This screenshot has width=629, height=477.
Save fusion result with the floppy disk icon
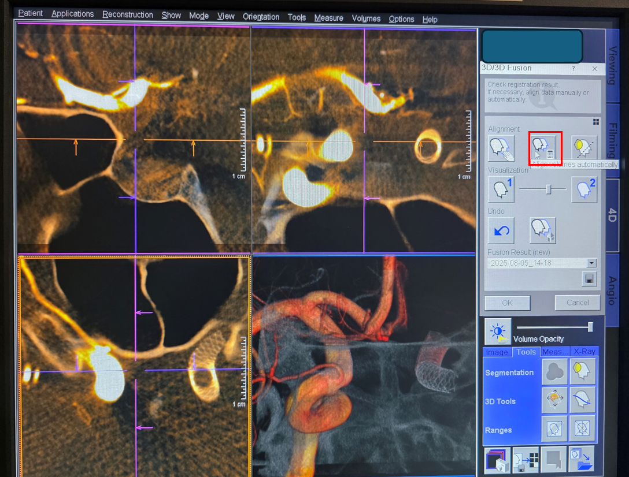coord(589,280)
